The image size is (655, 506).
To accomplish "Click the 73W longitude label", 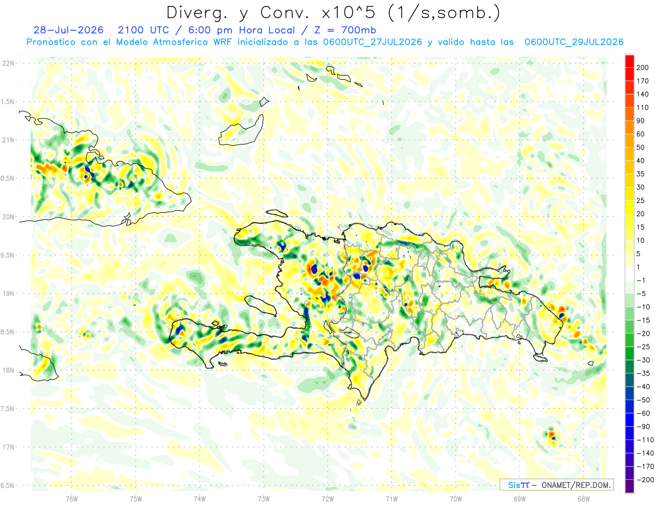I will pyautogui.click(x=264, y=498).
